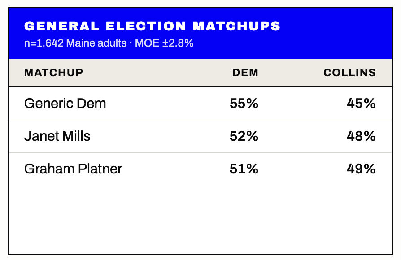Select the DEM column header
This screenshot has height=260, width=401.
click(245, 73)
